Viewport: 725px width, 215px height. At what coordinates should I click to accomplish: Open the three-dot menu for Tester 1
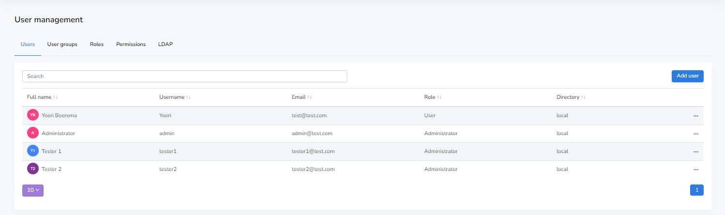click(695, 152)
